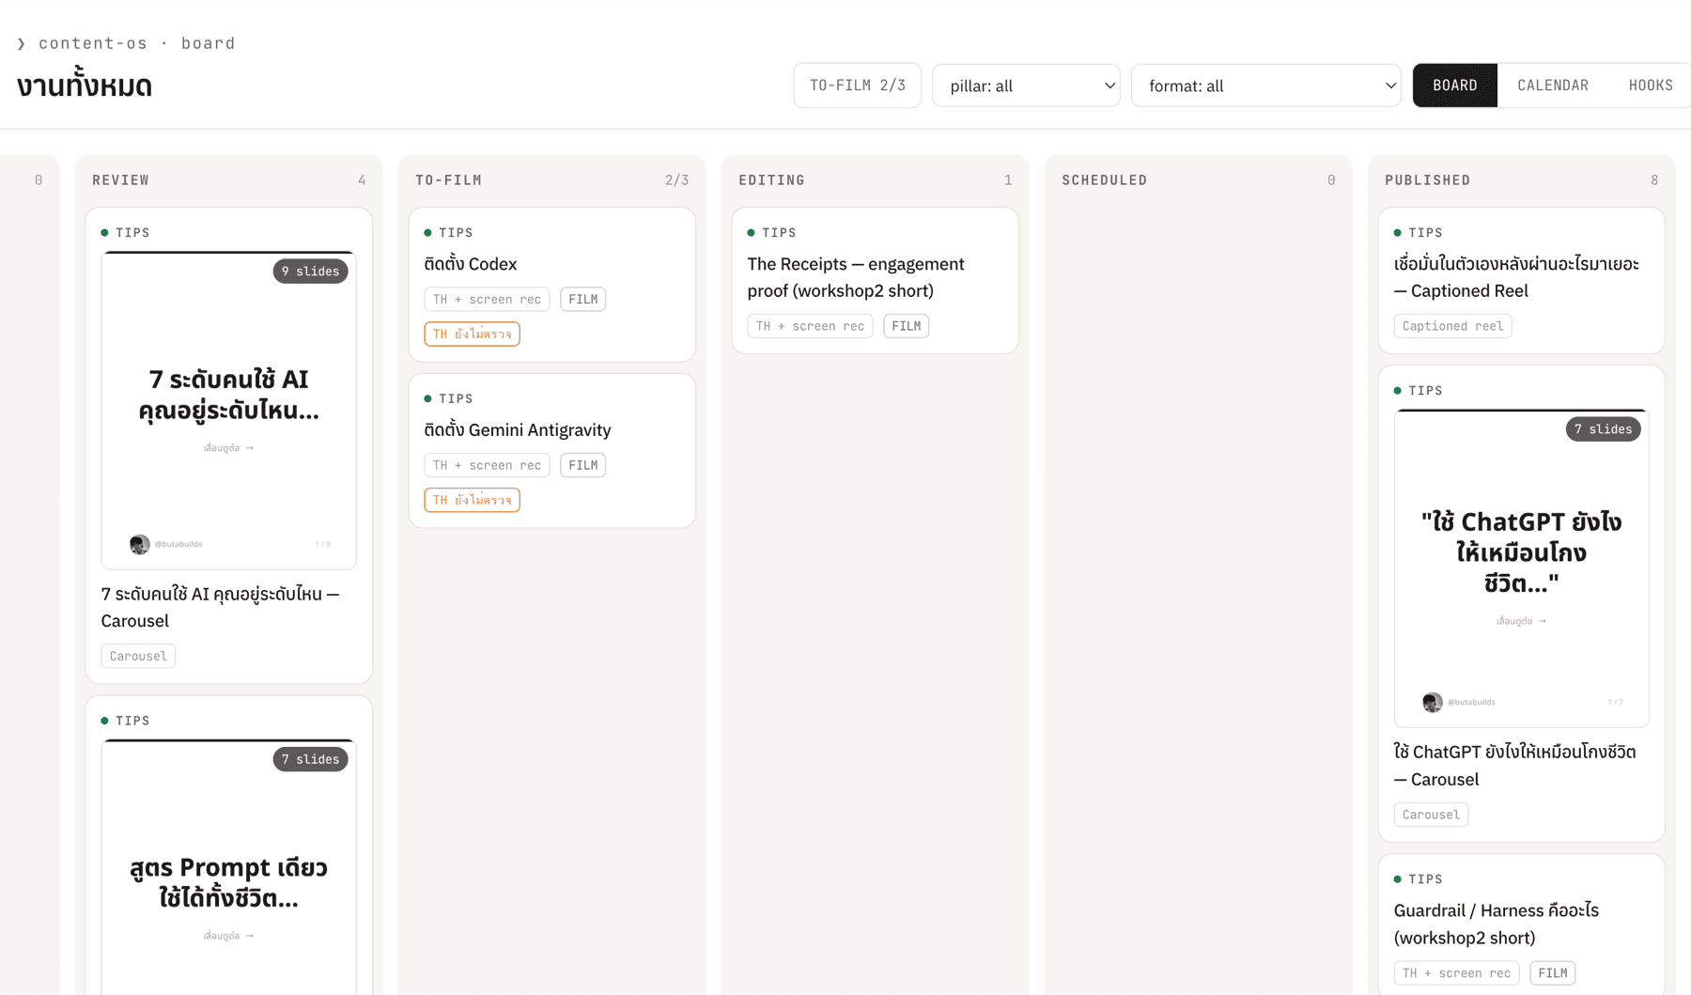Click the content-os board breadcrumb chevron

(22, 44)
